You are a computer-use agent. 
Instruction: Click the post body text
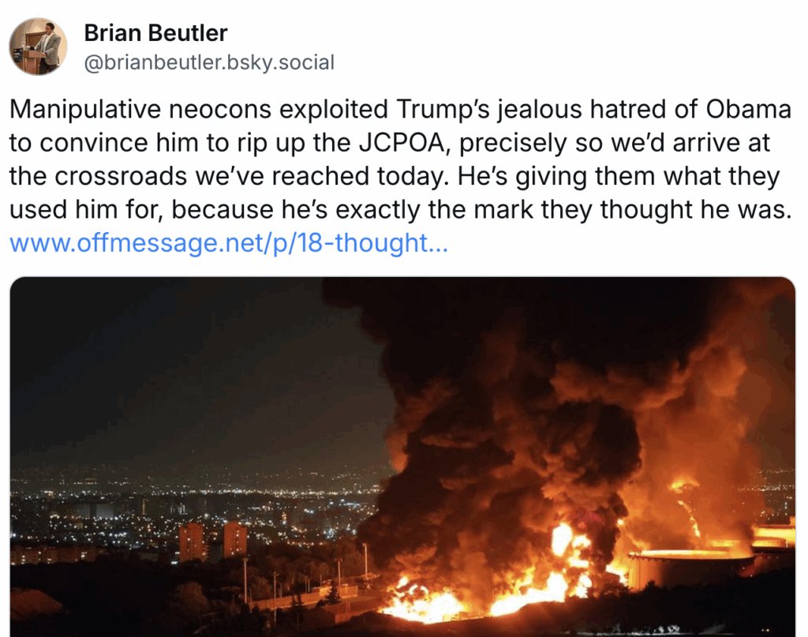tap(400, 159)
